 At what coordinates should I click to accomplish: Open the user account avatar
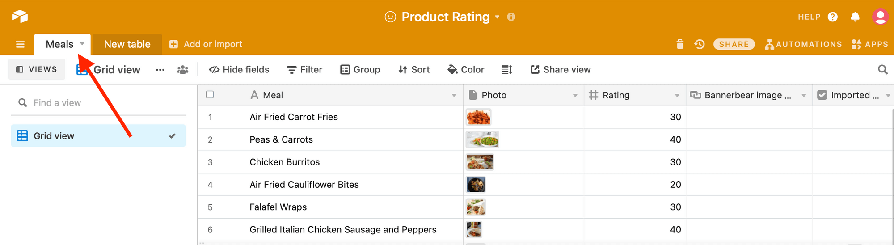coord(880,17)
